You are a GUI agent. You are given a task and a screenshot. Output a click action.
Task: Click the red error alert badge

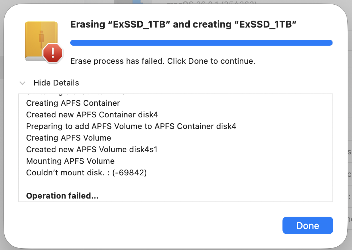click(x=53, y=53)
